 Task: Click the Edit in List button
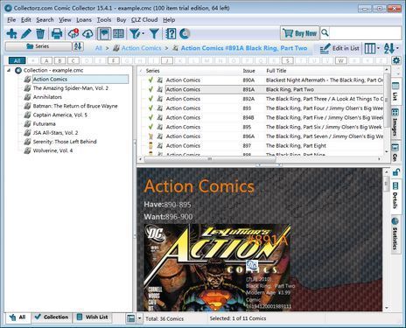click(339, 48)
